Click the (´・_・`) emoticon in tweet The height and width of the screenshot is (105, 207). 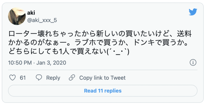click(x=118, y=52)
